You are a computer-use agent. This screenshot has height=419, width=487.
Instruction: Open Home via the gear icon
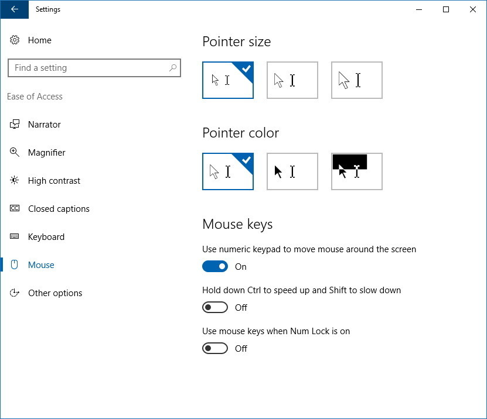[x=15, y=40]
